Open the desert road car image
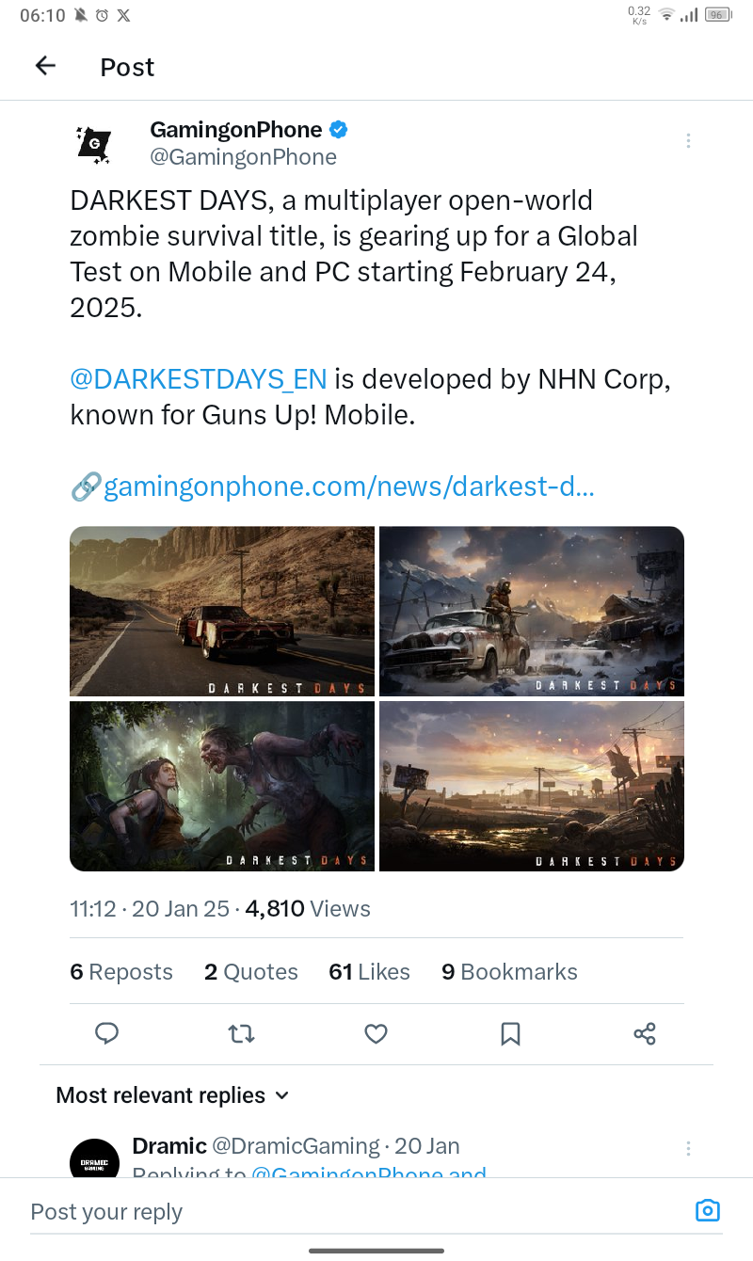Screen dimensions: 753x1261 tap(222, 611)
